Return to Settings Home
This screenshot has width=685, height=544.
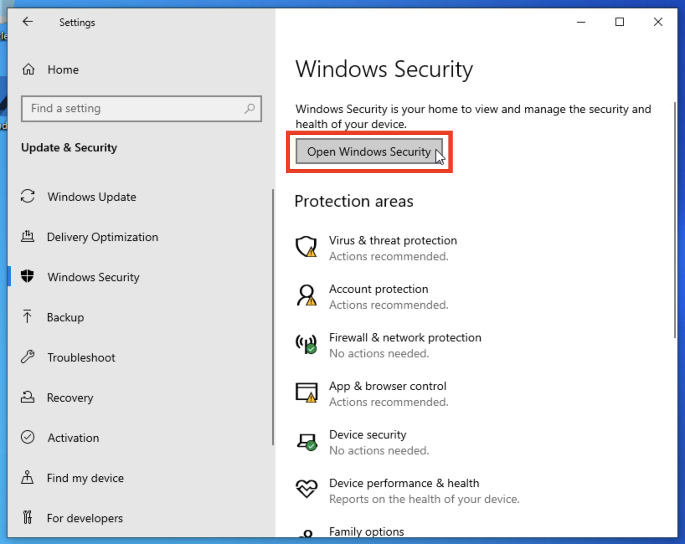click(63, 69)
